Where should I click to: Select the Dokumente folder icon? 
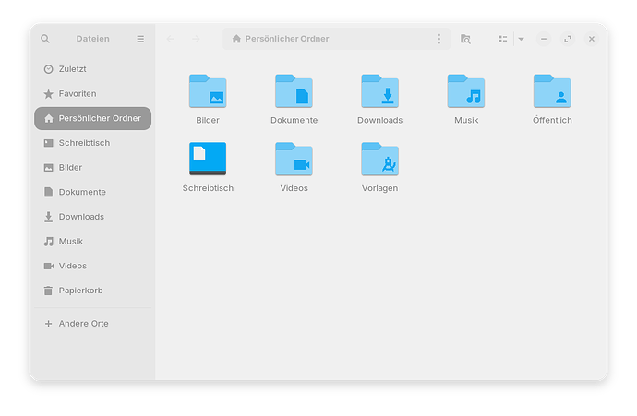(294, 91)
